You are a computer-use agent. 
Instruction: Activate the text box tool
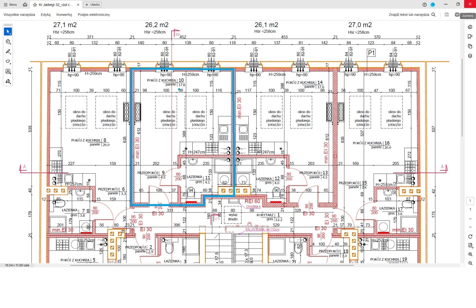(x=8, y=72)
